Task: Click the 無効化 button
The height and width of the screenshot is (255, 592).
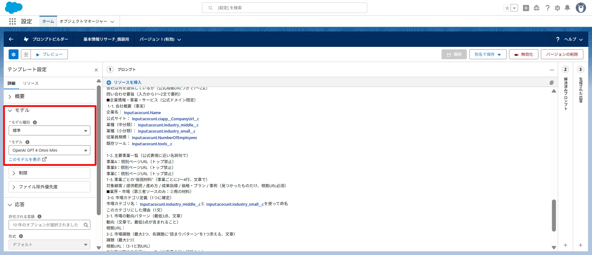Action: pos(524,54)
